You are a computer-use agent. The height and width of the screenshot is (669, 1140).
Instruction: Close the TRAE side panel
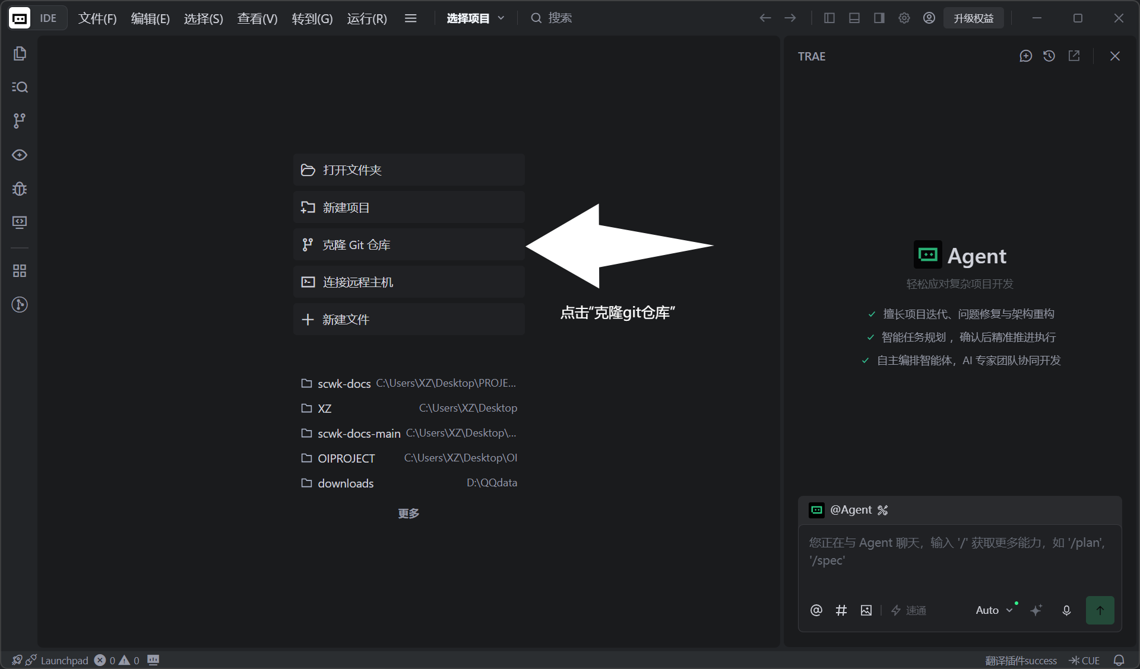click(1115, 56)
